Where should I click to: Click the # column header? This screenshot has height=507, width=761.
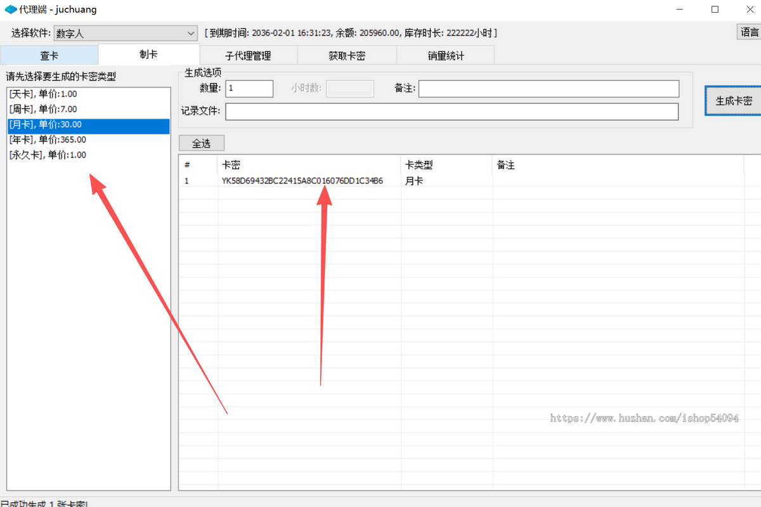click(x=198, y=165)
